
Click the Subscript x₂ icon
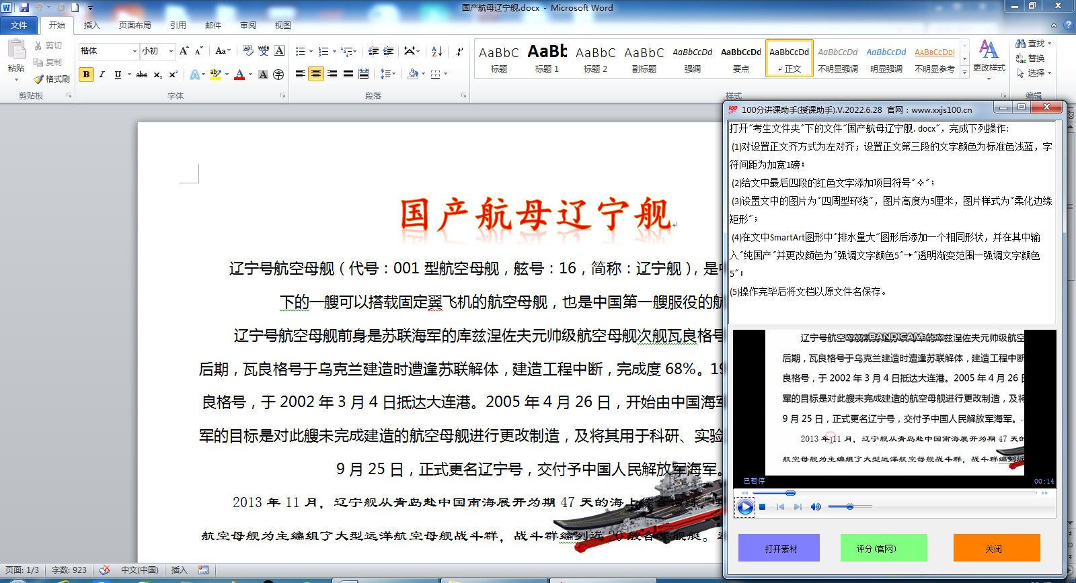tap(157, 75)
